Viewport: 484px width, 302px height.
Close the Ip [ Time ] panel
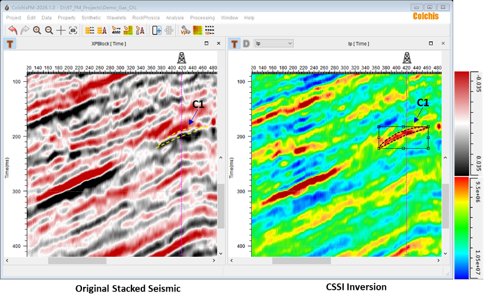443,44
